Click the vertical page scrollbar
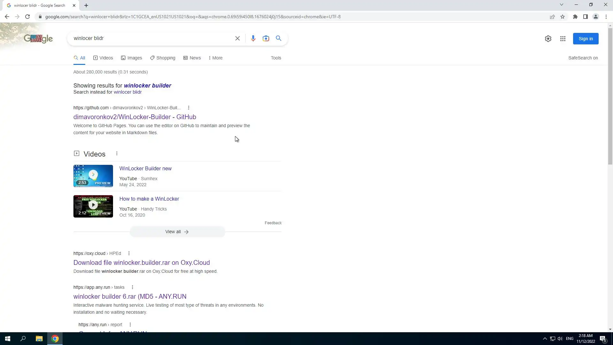The height and width of the screenshot is (345, 613). (x=610, y=96)
